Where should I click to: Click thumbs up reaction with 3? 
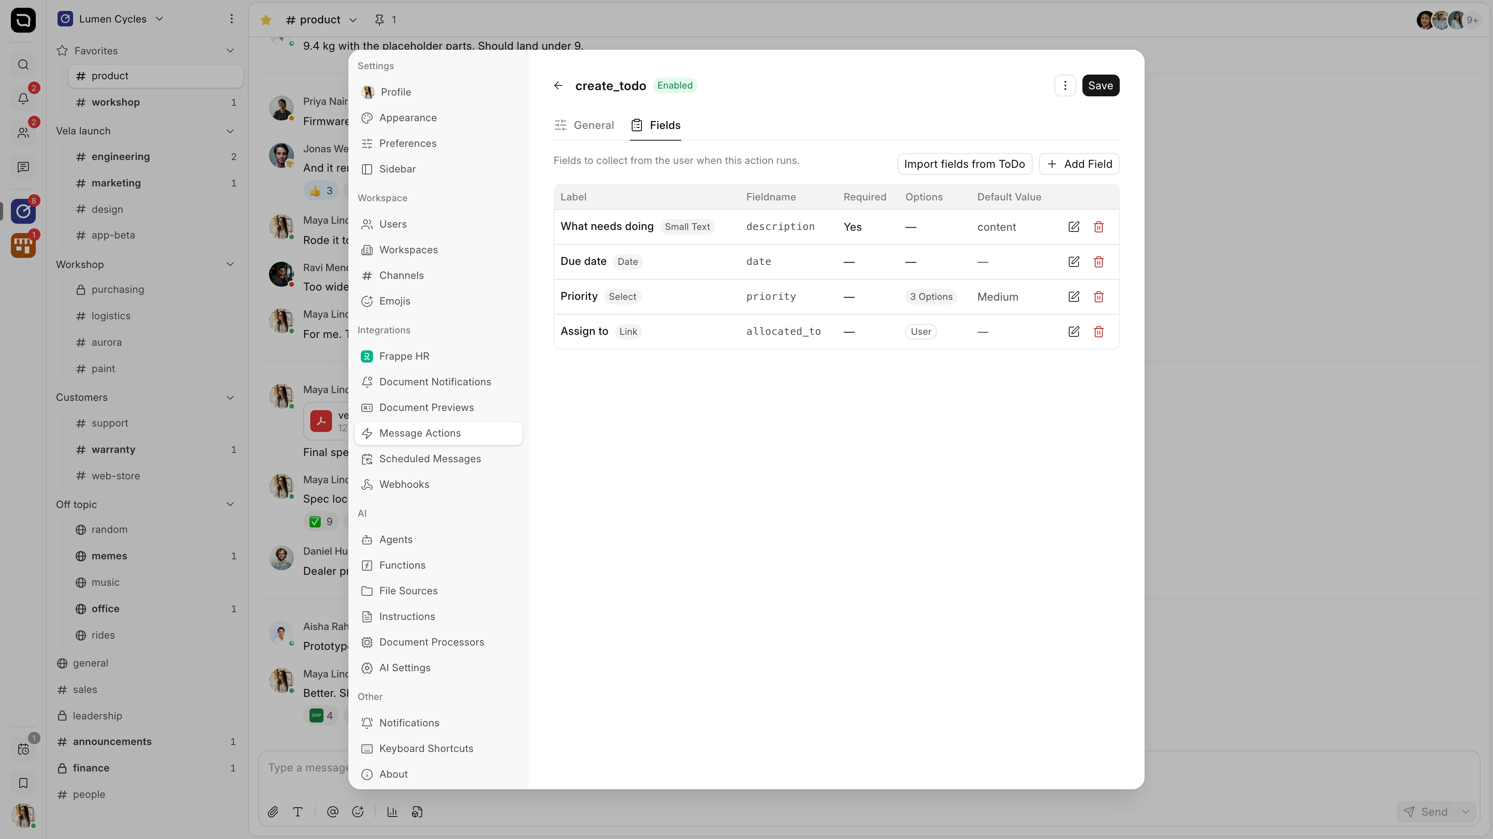(320, 190)
